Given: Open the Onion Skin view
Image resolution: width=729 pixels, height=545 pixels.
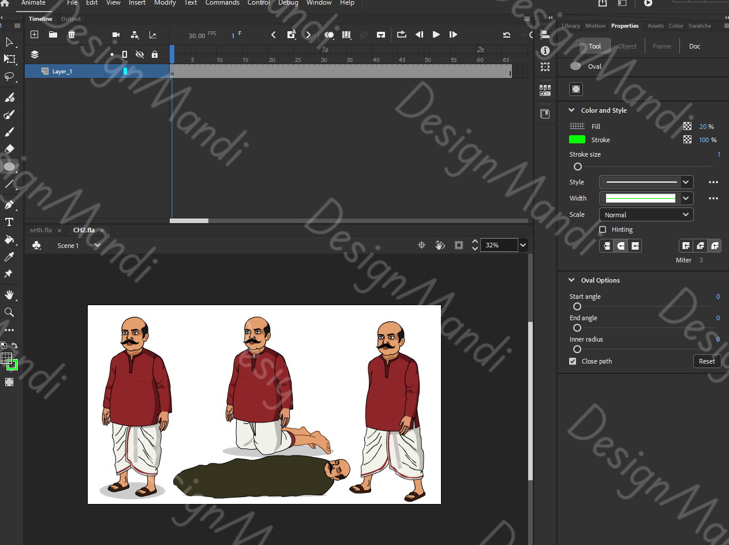Looking at the screenshot, I should point(329,35).
